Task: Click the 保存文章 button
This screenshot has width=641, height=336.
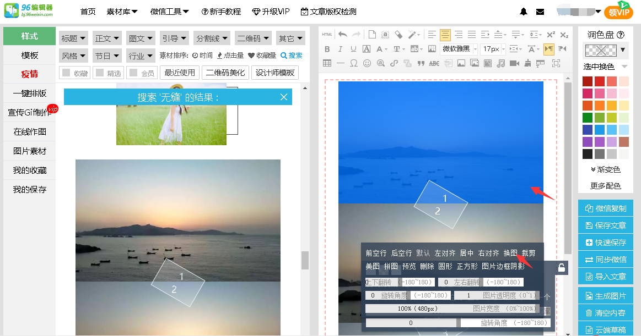Action: point(605,225)
